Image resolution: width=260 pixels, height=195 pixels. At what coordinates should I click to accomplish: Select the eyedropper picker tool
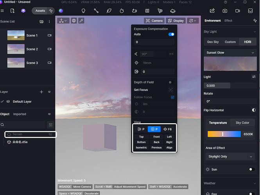pyautogui.click(x=81, y=21)
